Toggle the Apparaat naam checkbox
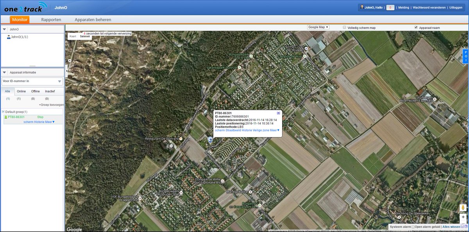This screenshot has height=232, width=469. (x=416, y=27)
